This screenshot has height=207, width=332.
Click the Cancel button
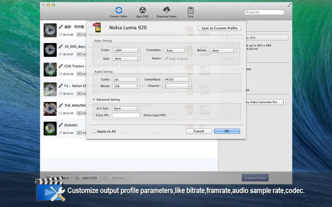point(199,131)
